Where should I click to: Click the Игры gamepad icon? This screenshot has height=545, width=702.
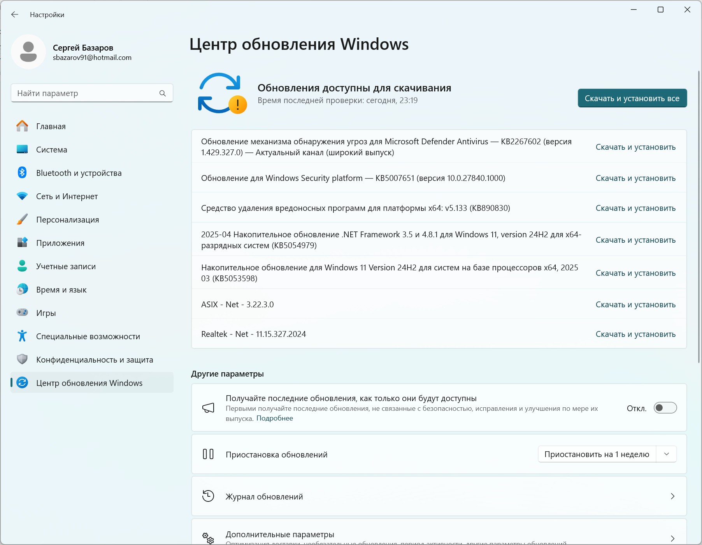point(22,312)
